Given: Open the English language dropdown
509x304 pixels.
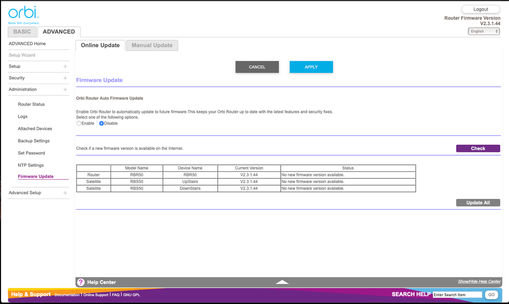Looking at the screenshot, I should pyautogui.click(x=484, y=31).
